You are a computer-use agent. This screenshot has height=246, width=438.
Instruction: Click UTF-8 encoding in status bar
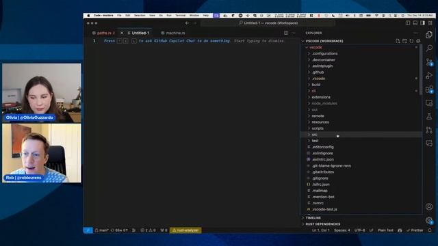point(359,230)
